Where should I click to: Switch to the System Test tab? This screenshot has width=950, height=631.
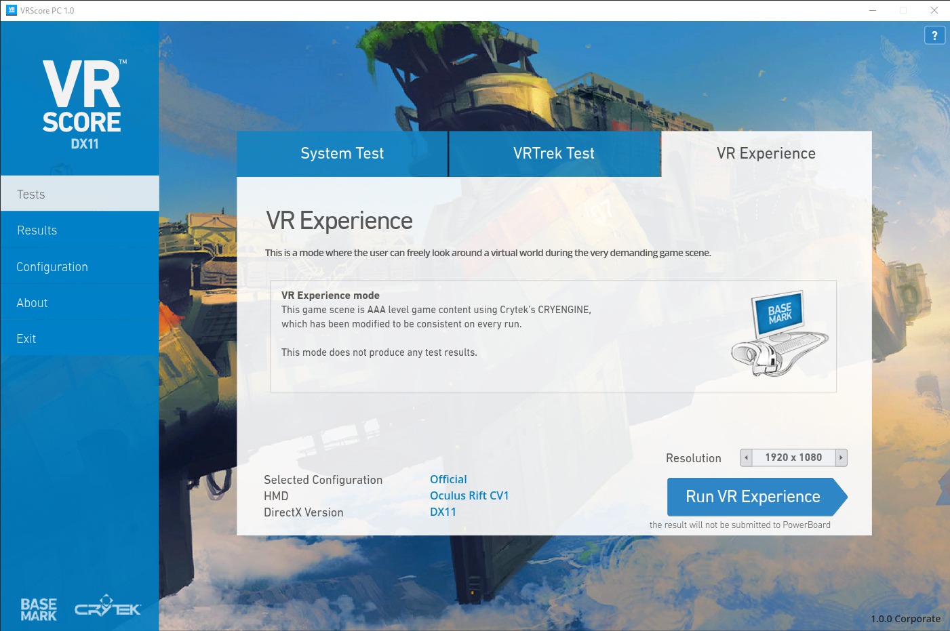(x=342, y=154)
